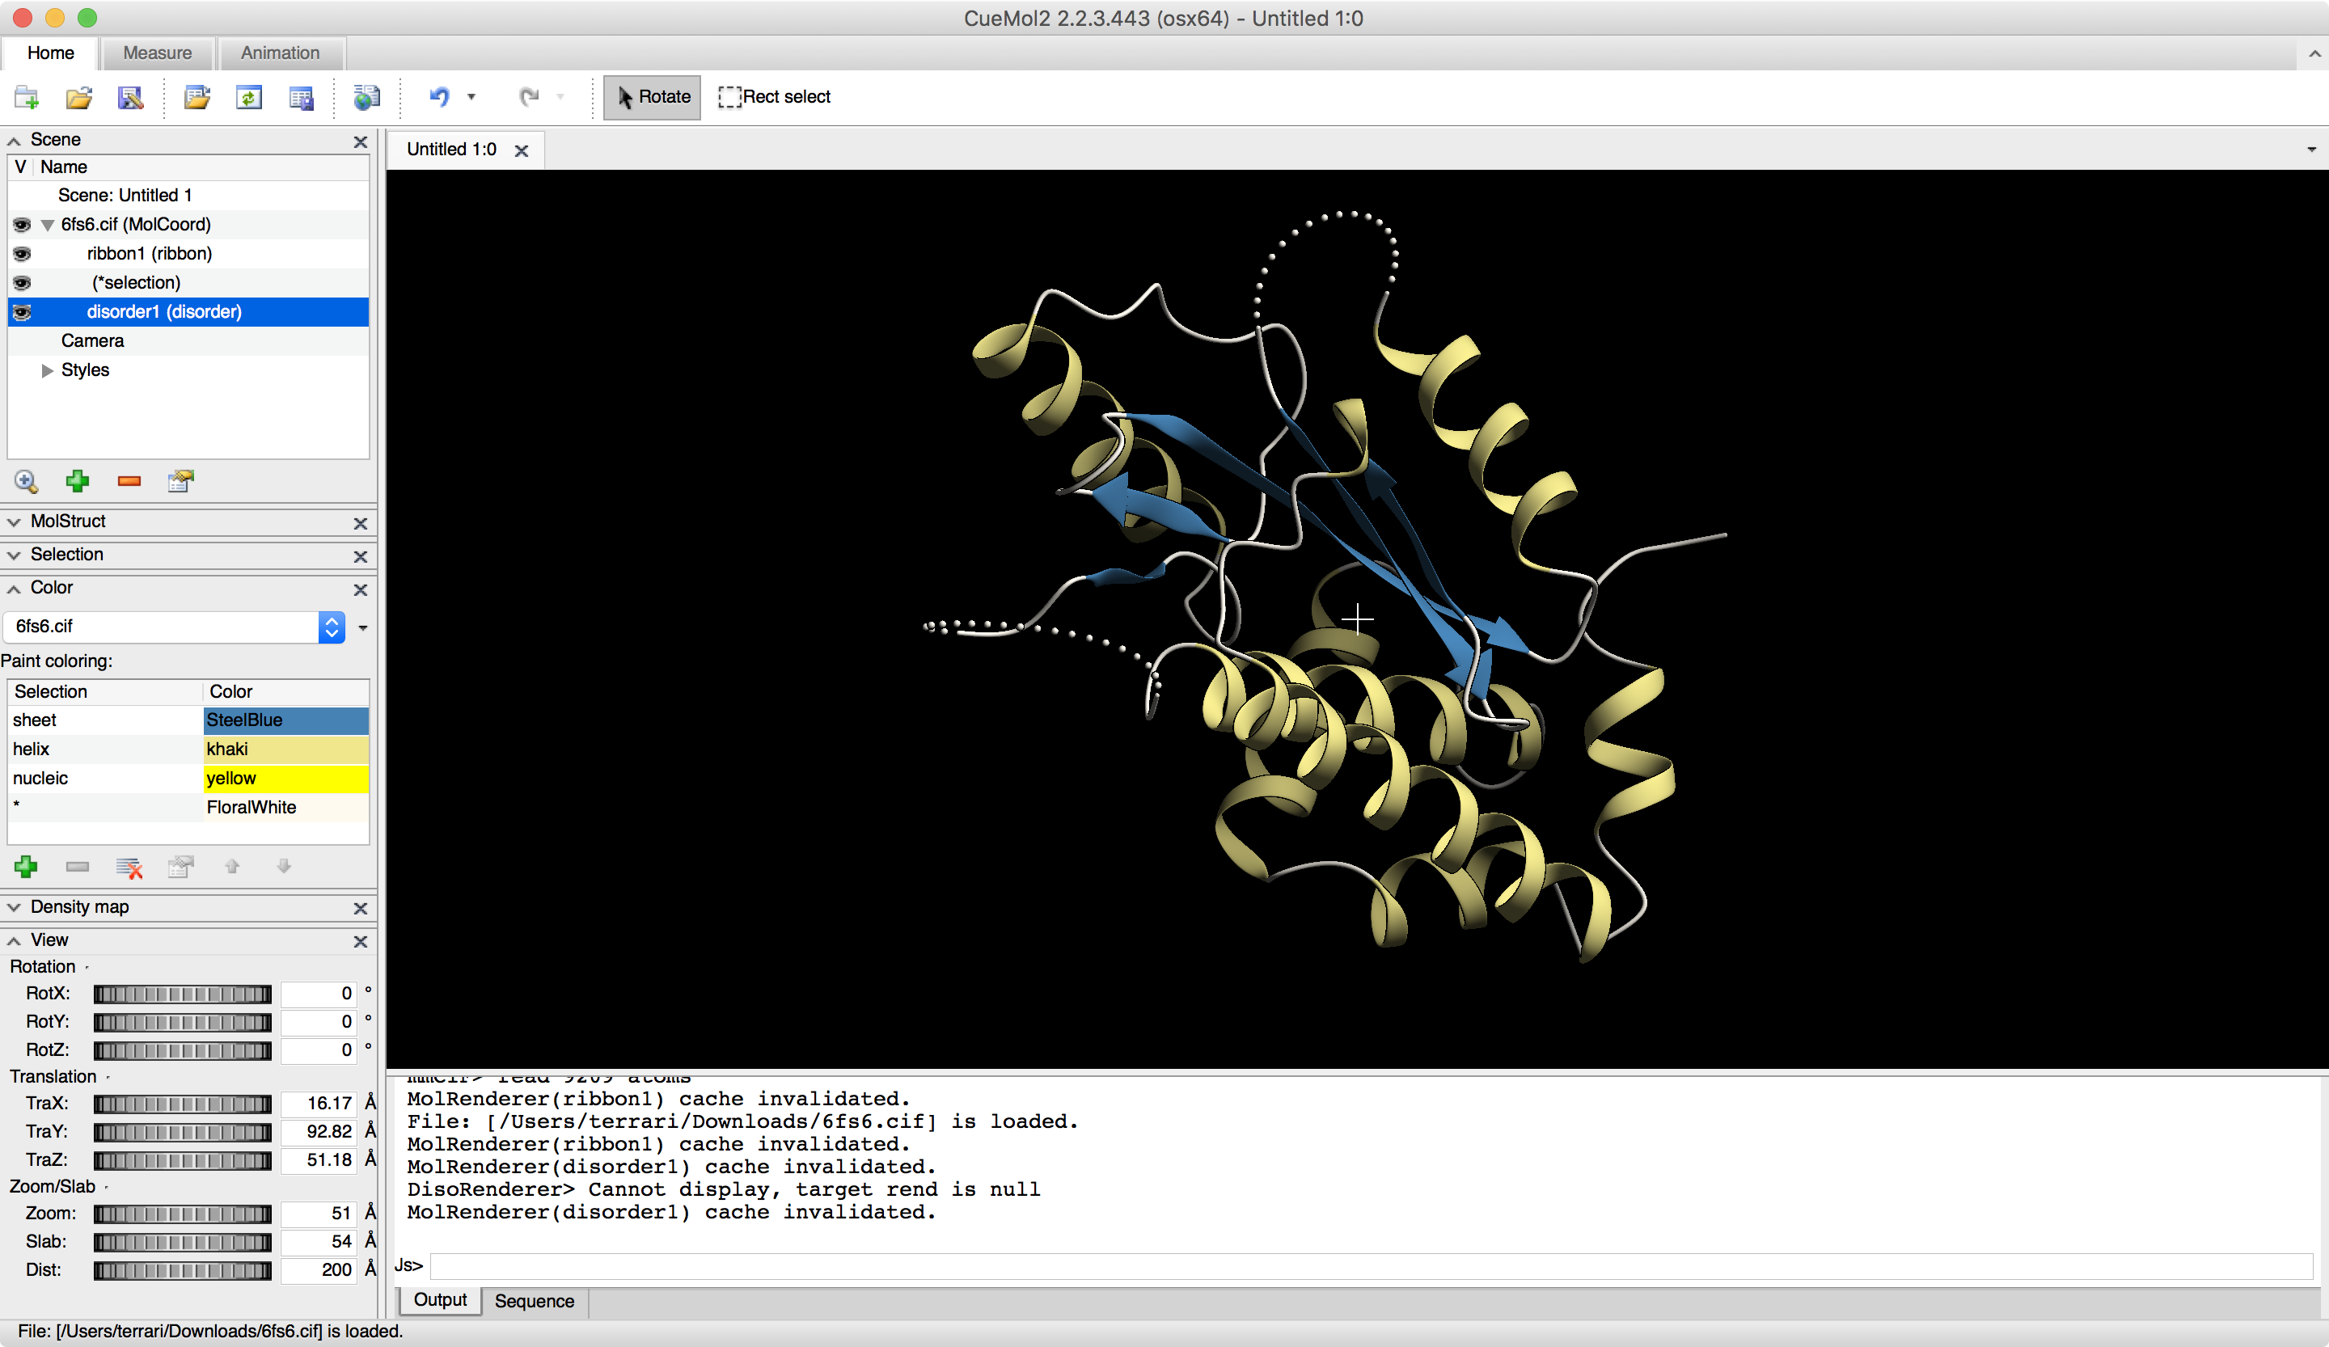The height and width of the screenshot is (1347, 2329).
Task: Expand the Styles tree node
Action: tap(47, 370)
